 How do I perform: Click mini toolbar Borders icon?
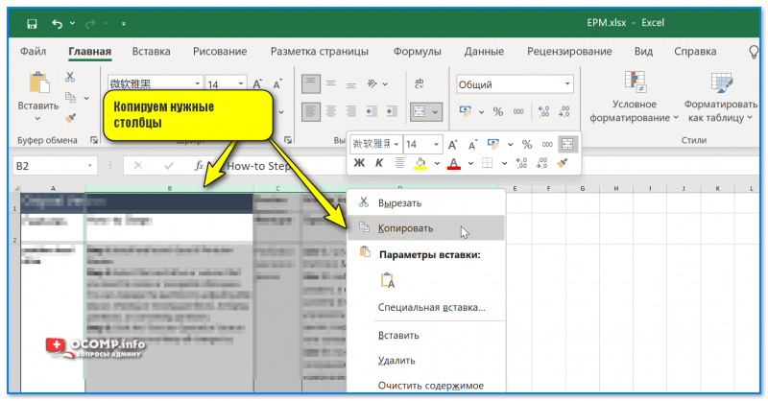click(x=488, y=163)
